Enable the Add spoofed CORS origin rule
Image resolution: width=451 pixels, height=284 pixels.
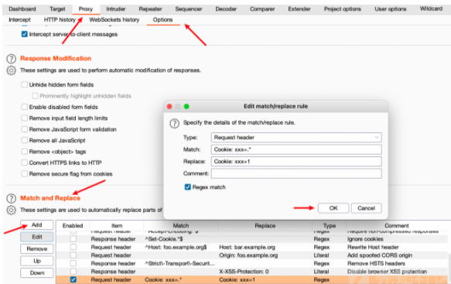(x=73, y=255)
